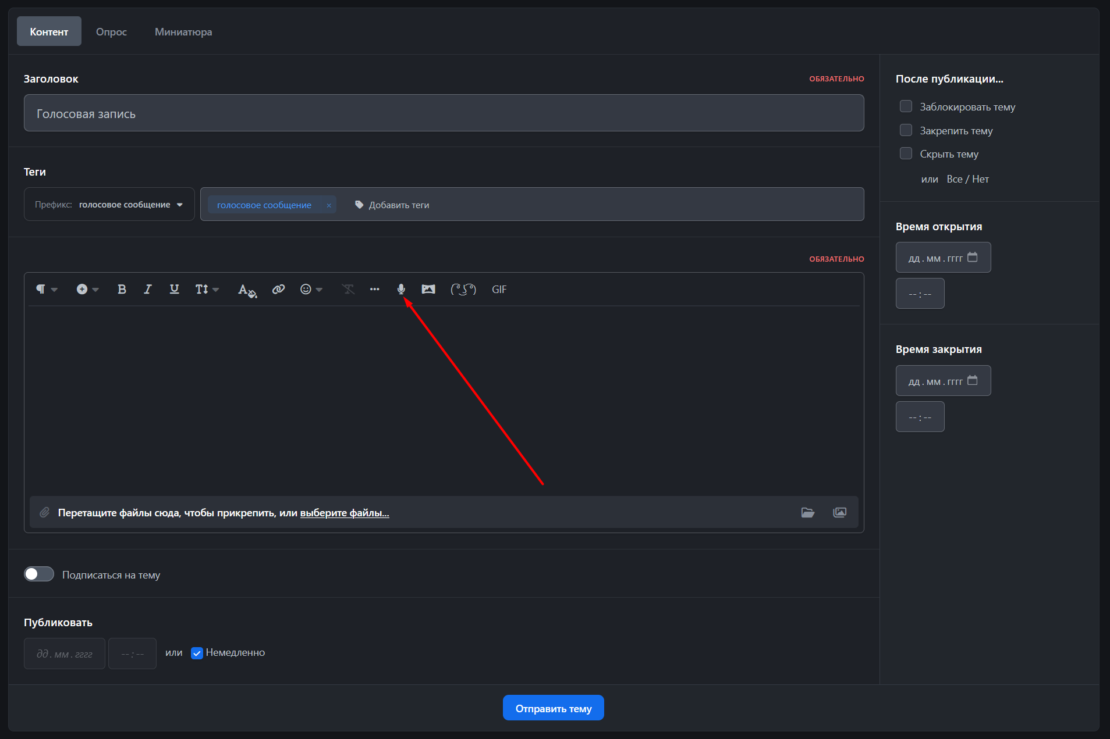Viewport: 1110px width, 739px height.
Task: Expand the emoji smiley dropdown
Action: point(311,289)
